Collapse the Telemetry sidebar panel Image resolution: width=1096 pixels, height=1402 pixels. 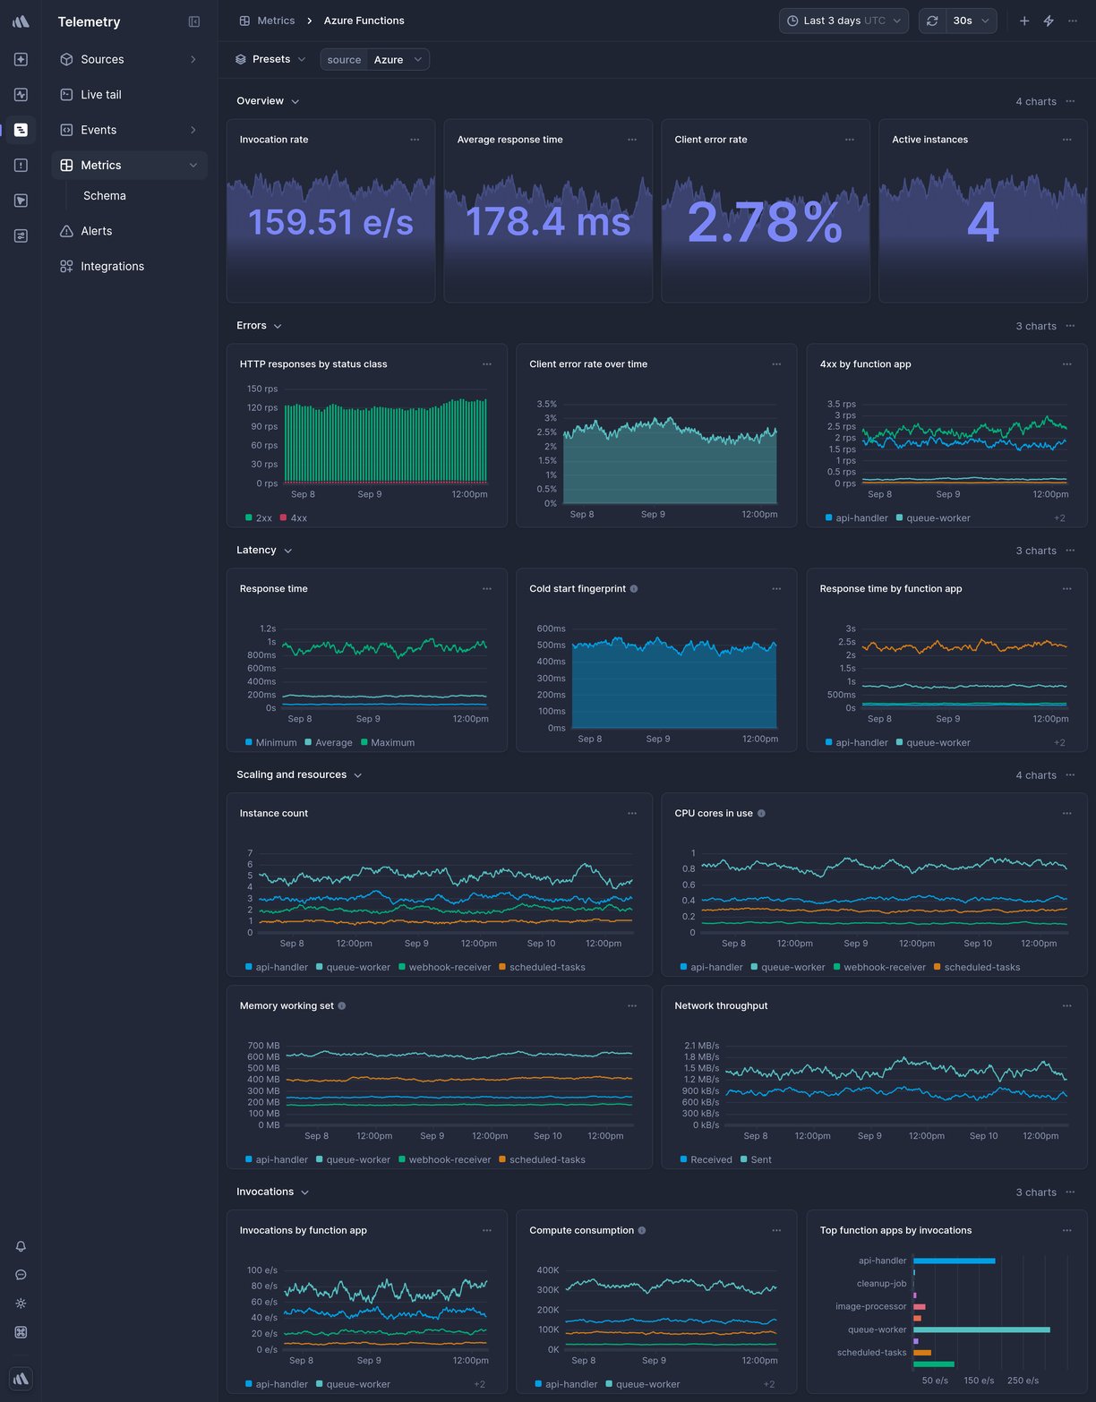194,21
